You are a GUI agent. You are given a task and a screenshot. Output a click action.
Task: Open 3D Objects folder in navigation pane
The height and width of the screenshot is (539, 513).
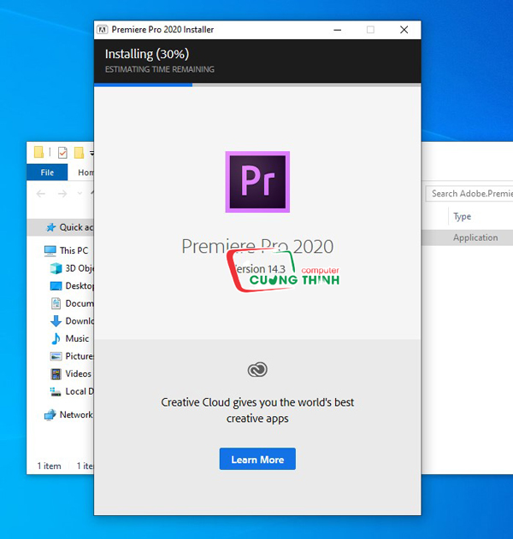(72, 268)
